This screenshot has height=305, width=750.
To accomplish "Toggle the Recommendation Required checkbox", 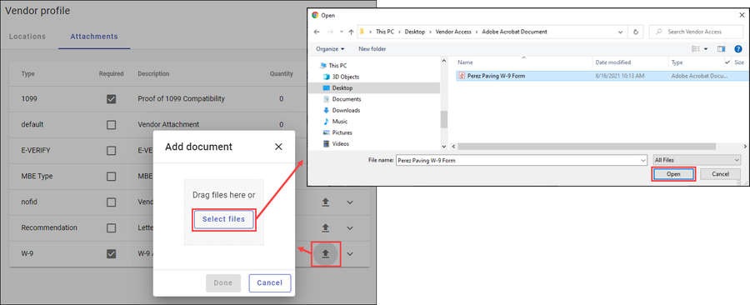I will tap(111, 228).
